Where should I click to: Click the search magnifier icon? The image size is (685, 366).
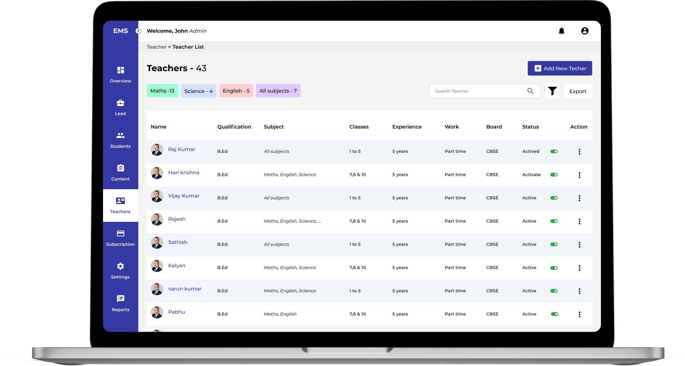(531, 91)
